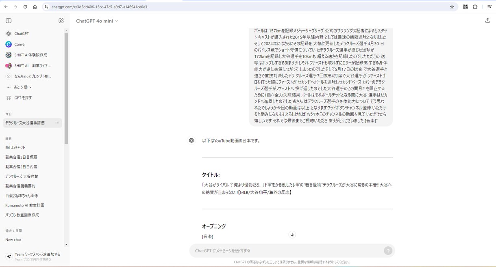Image resolution: width=496 pixels, height=267 pixels.
Task: Click the generated title text about 大谷
Action: click(x=297, y=189)
